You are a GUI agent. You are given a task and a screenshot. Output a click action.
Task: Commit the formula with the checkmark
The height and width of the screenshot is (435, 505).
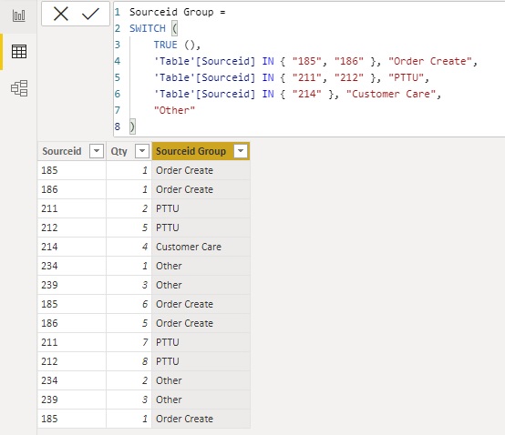coord(90,14)
